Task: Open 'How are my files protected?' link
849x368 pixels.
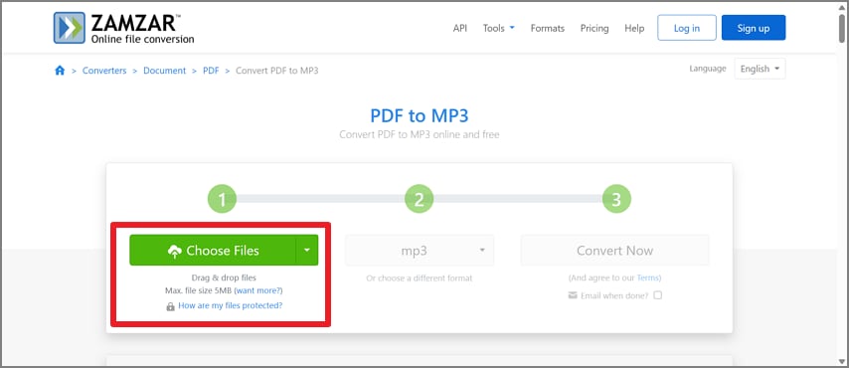Action: (230, 305)
